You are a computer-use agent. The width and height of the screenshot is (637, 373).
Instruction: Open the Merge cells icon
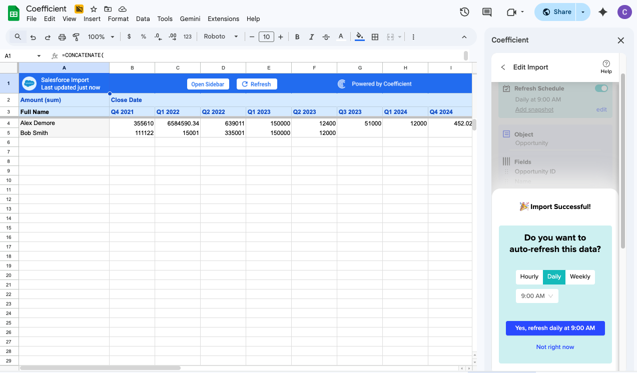391,36
